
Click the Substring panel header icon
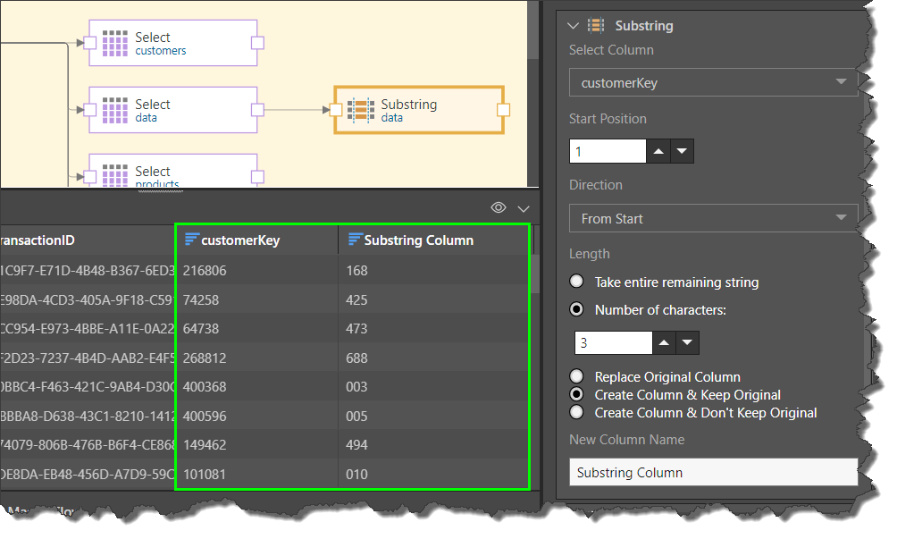point(597,26)
